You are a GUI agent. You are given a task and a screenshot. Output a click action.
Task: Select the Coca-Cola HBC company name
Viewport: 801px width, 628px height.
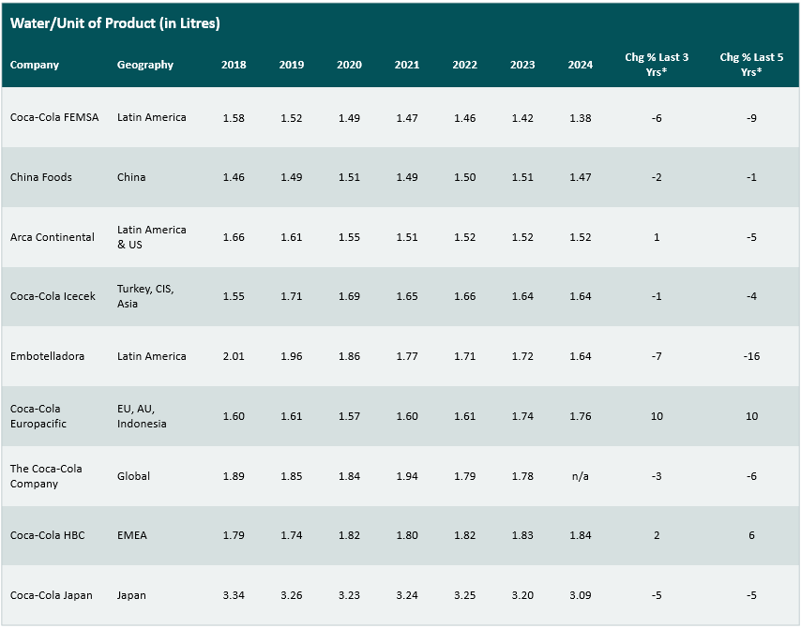(47, 535)
